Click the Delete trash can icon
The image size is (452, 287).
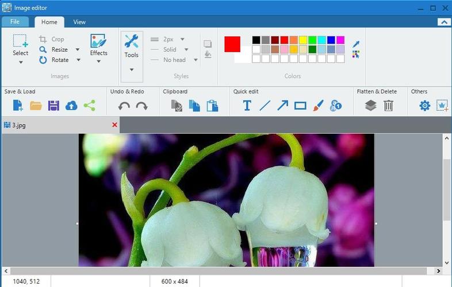[388, 106]
